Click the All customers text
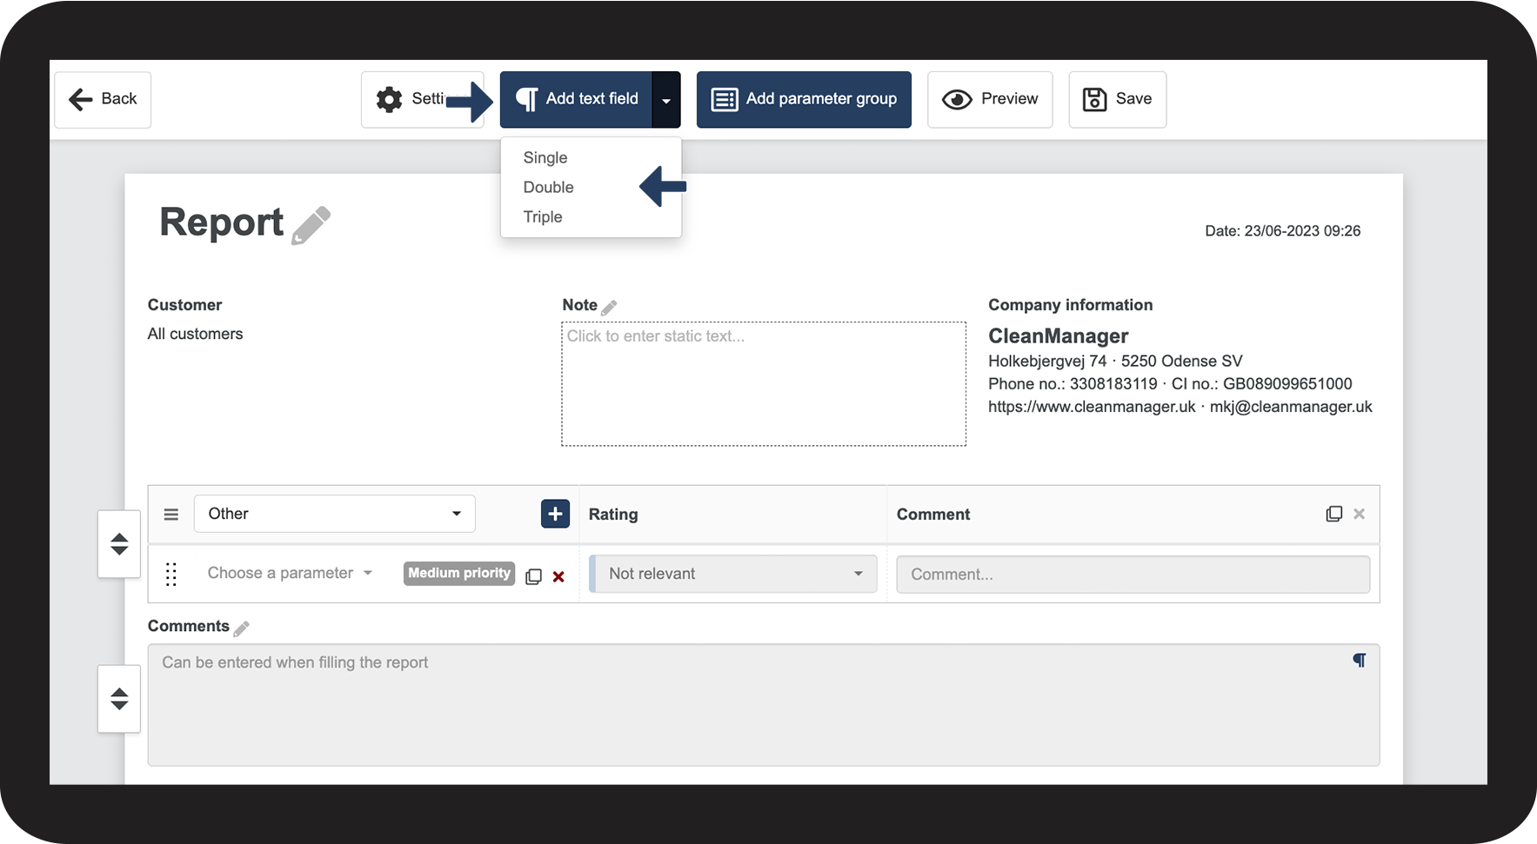Screen dimensions: 1537x844 tap(195, 334)
